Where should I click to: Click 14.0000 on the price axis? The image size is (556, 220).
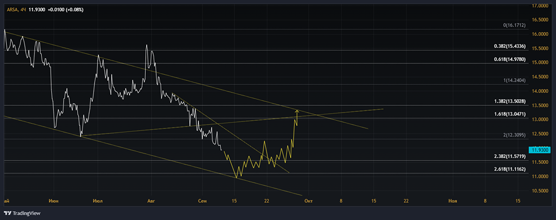540,91
